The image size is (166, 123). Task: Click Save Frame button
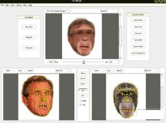(x=138, y=46)
